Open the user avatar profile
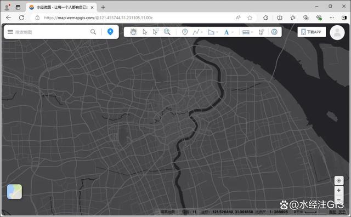The width and height of the screenshot is (351, 217). point(337,33)
